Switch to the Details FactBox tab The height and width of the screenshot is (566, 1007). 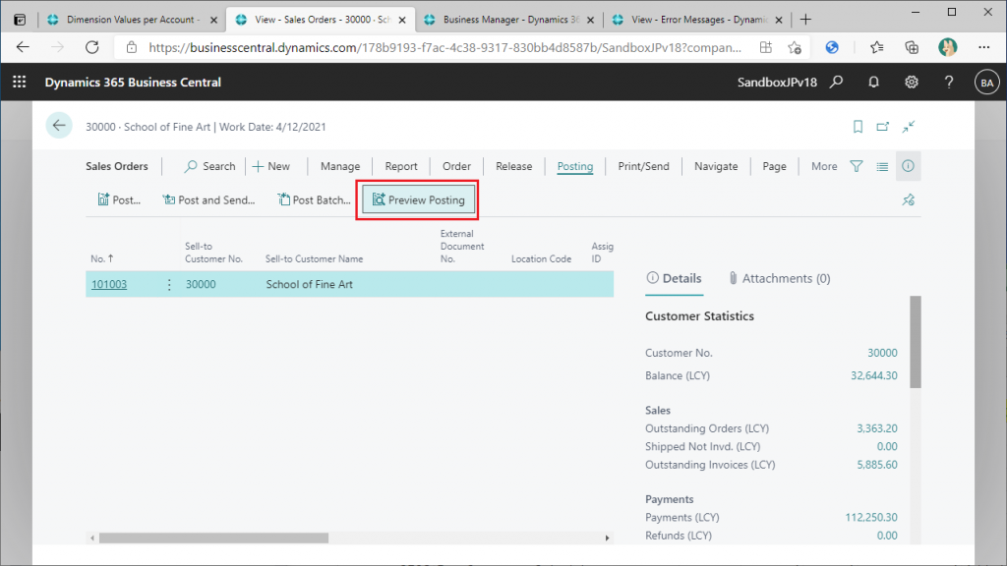click(x=674, y=278)
